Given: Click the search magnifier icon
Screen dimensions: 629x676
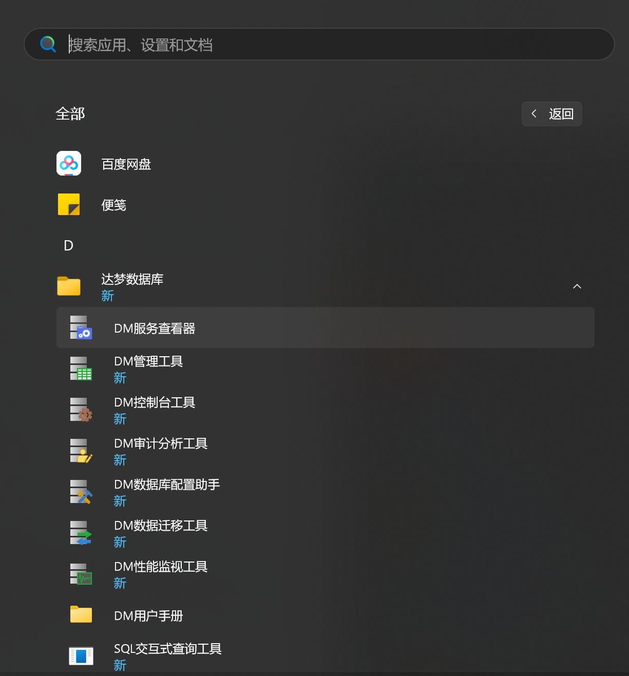Looking at the screenshot, I should point(48,44).
